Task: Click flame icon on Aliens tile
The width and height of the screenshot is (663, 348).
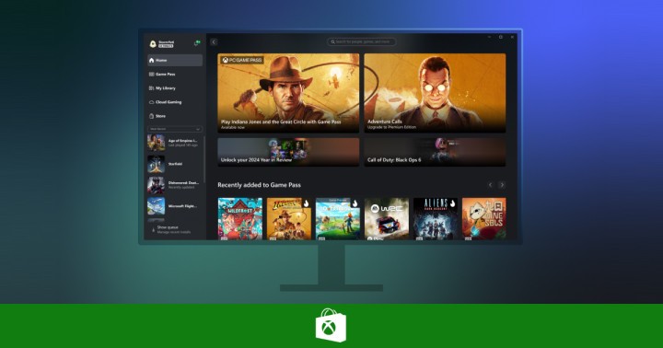Action: pos(452,203)
